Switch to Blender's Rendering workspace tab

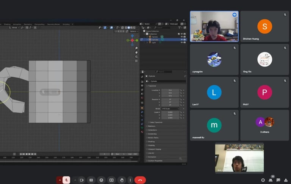coord(28,24)
